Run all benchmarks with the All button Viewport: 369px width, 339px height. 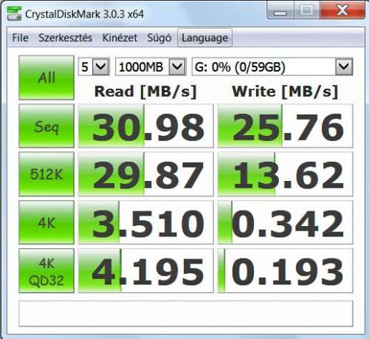pyautogui.click(x=46, y=78)
